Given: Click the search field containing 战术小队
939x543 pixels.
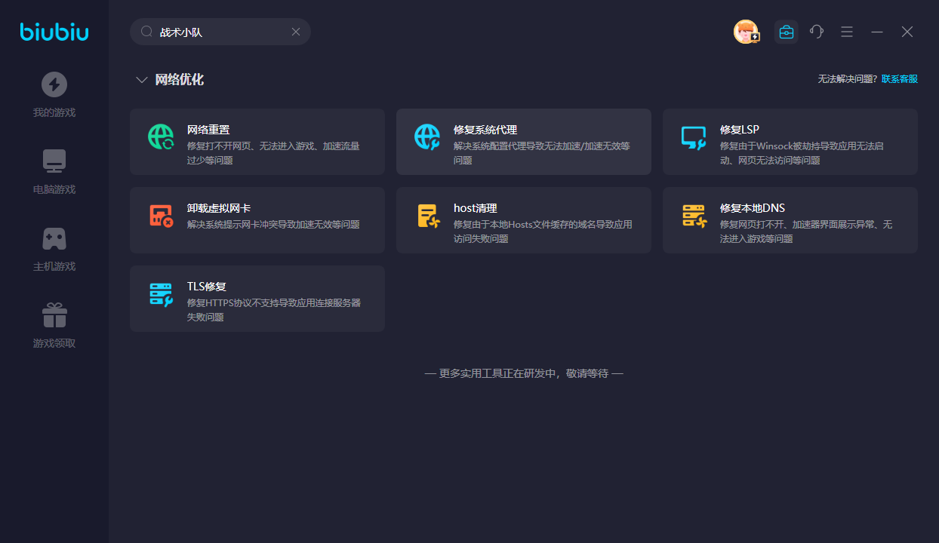Looking at the screenshot, I should 219,32.
